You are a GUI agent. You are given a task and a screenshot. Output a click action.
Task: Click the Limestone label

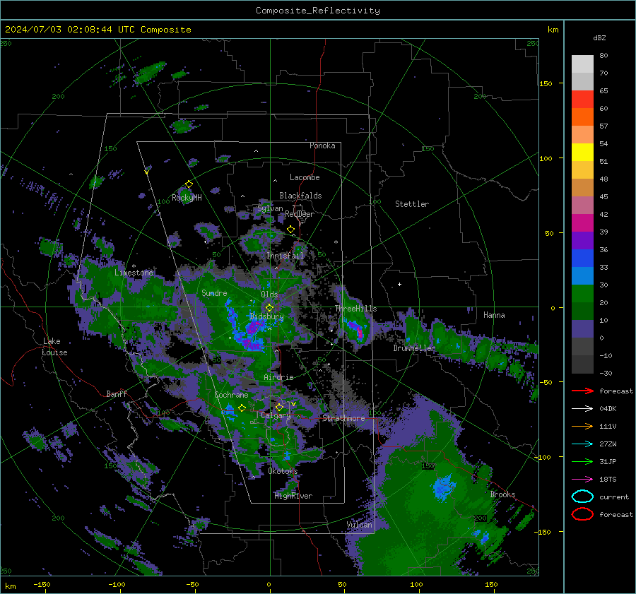pyautogui.click(x=134, y=273)
